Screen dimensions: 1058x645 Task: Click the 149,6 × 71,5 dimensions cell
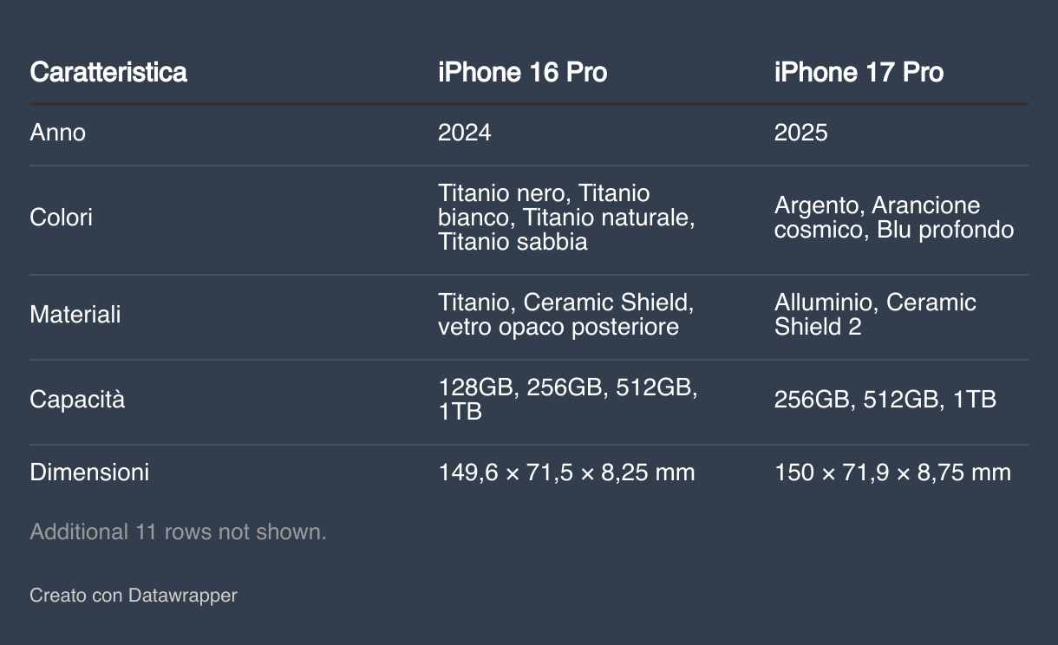click(566, 472)
